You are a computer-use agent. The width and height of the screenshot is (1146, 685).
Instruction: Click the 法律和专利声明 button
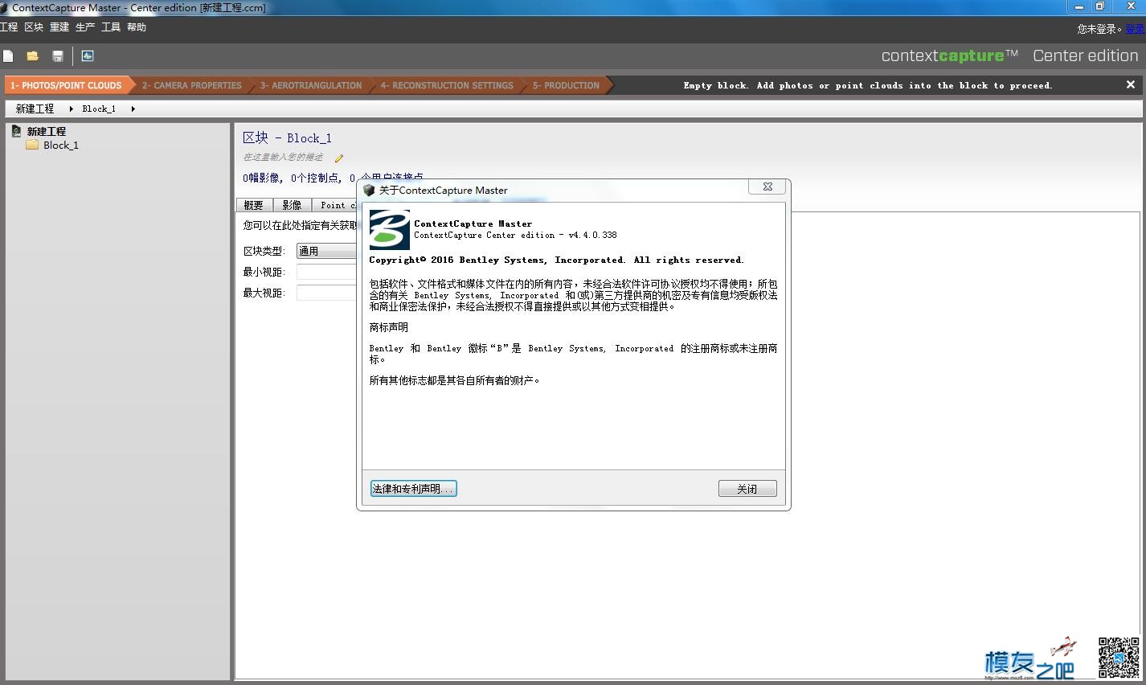click(413, 489)
